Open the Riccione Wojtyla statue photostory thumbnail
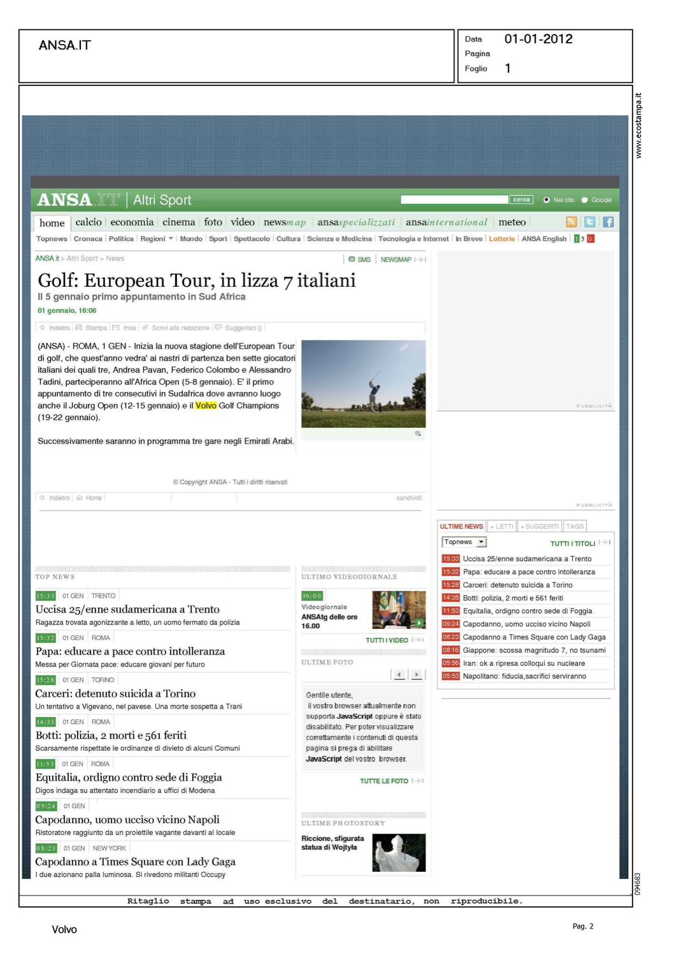Viewport: 681px width, 956px height. coord(399,853)
